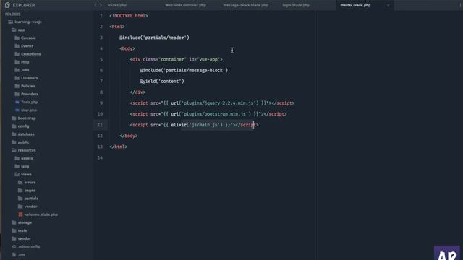Click the closing </div> tag line

click(x=137, y=92)
